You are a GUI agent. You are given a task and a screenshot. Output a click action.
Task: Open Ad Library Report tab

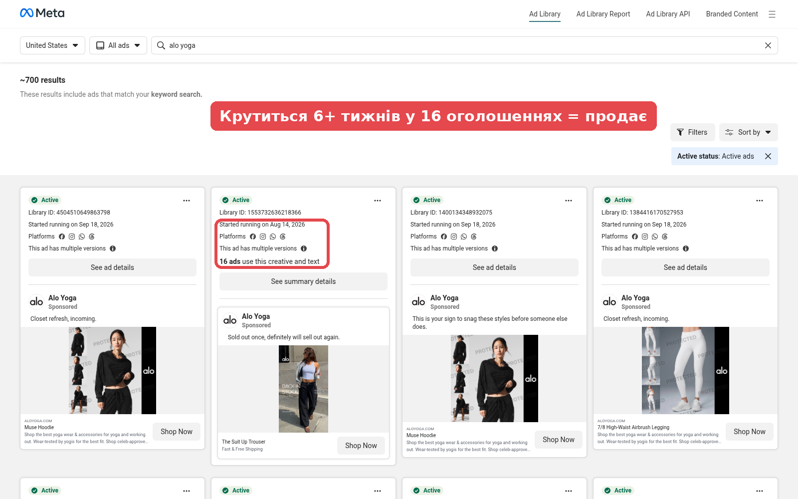click(603, 14)
